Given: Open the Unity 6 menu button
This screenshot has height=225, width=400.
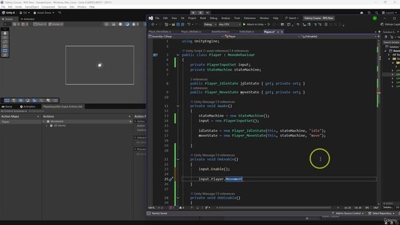Looking at the screenshot, I should click(8, 12).
